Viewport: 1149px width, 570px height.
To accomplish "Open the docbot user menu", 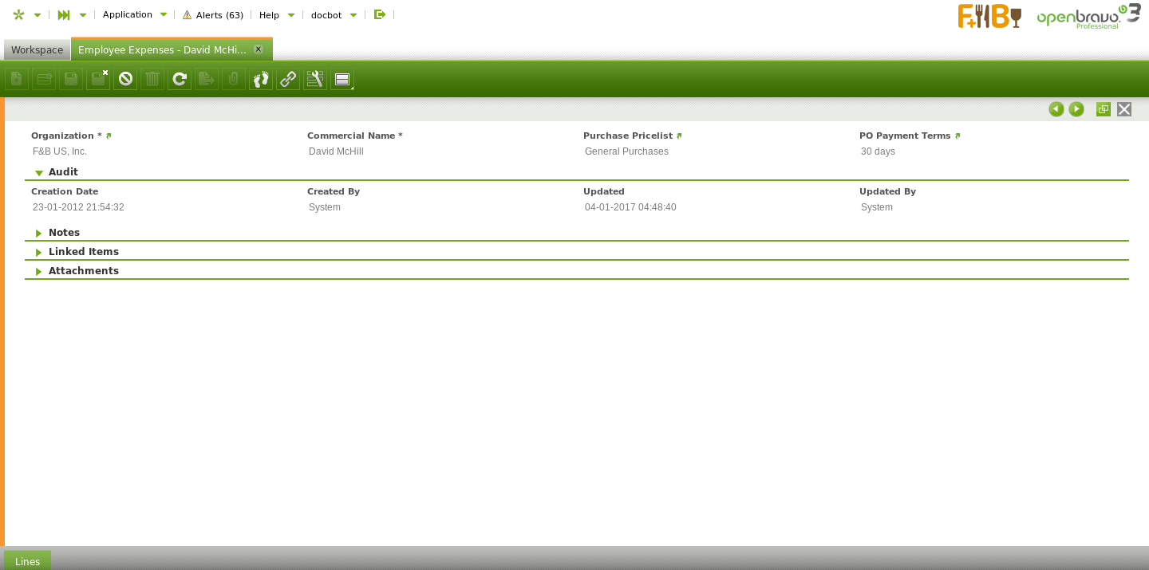I will tap(333, 14).
